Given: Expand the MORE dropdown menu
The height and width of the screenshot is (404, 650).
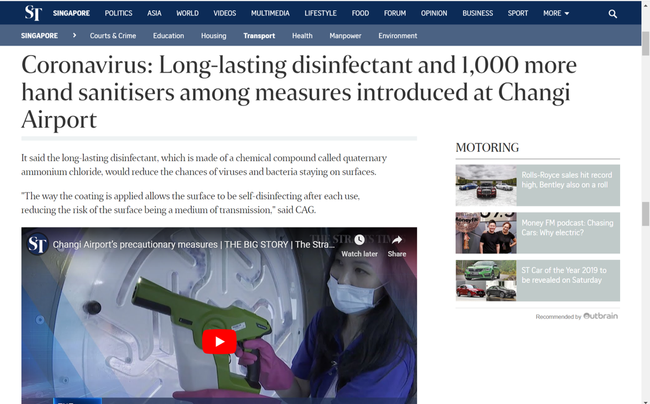Looking at the screenshot, I should tap(556, 13).
